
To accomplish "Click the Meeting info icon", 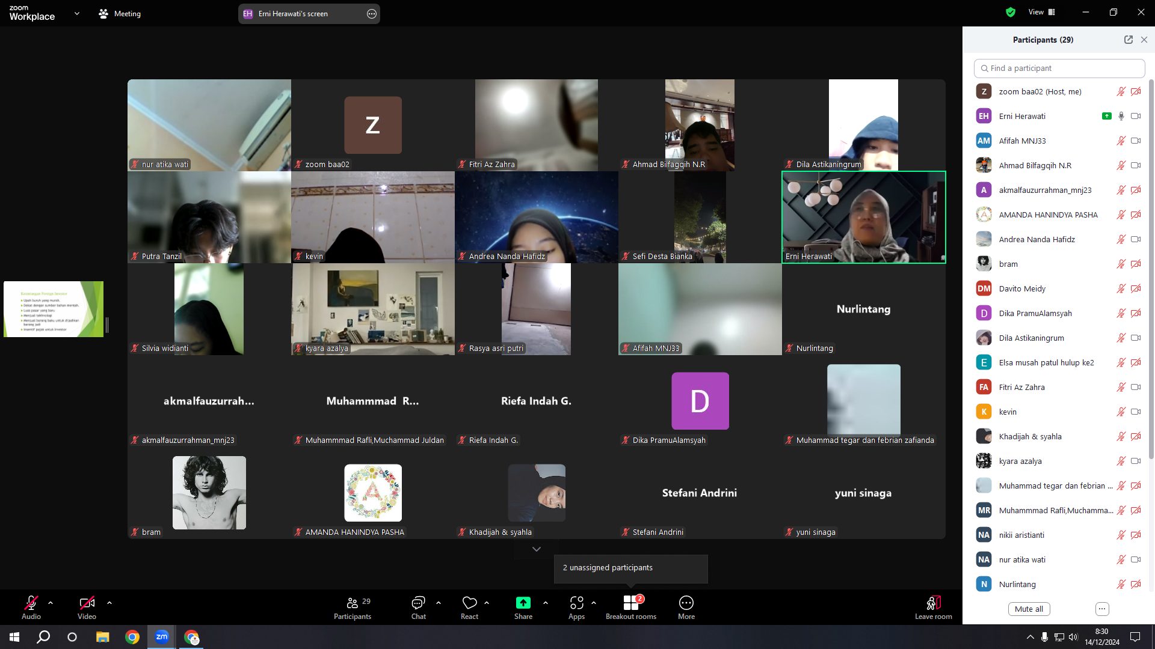I will (x=103, y=13).
